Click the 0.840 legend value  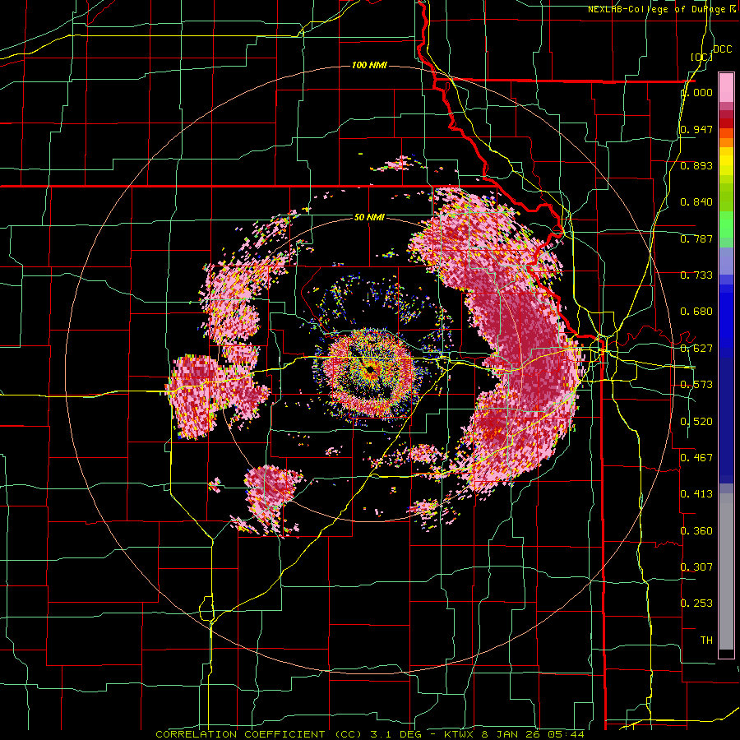[x=696, y=202]
